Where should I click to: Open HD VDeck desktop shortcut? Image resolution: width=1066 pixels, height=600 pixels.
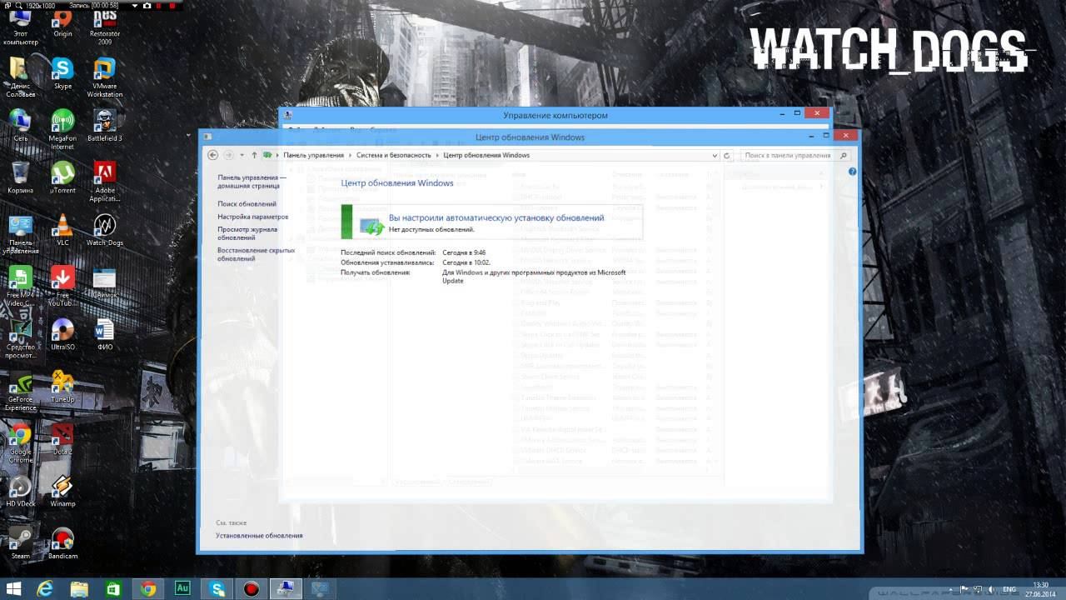click(20, 491)
